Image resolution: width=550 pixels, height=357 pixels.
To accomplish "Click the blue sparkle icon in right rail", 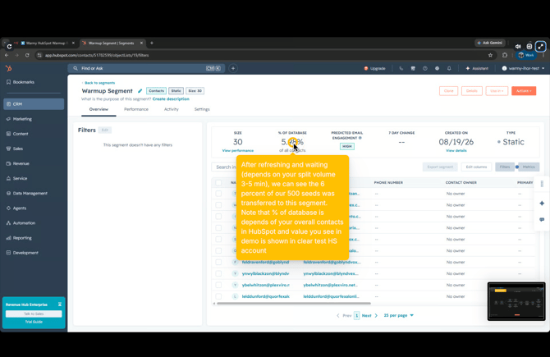I will point(542,203).
